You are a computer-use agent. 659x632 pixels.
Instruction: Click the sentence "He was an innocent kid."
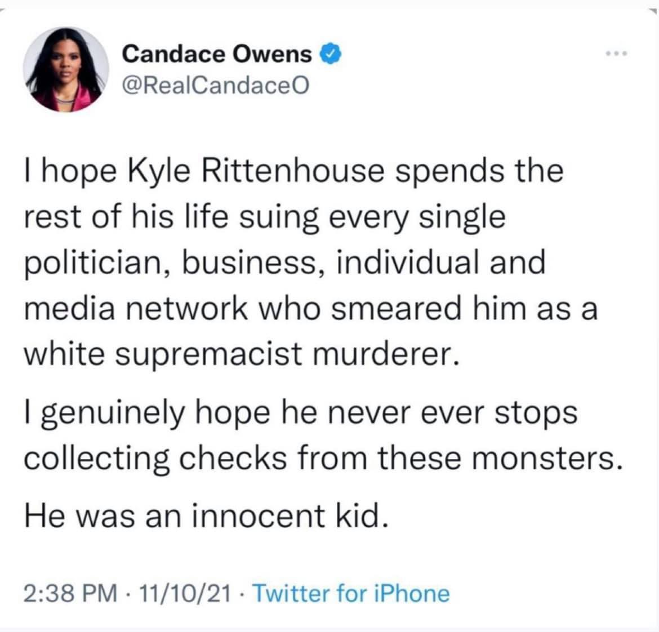(x=207, y=516)
